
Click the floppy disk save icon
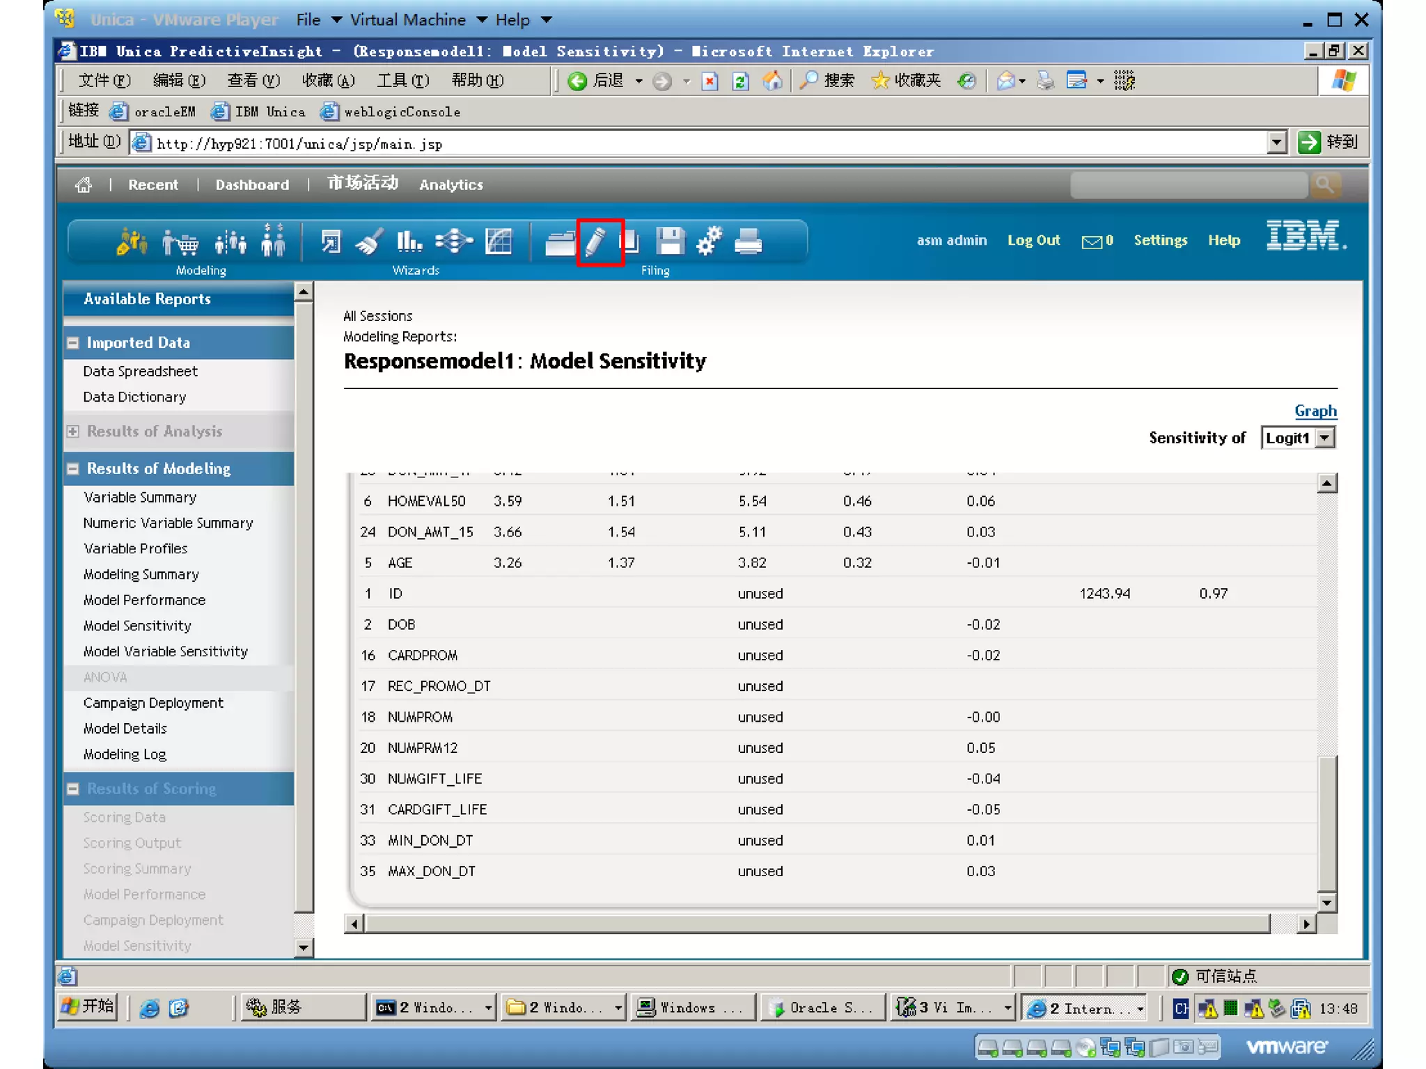pyautogui.click(x=671, y=241)
